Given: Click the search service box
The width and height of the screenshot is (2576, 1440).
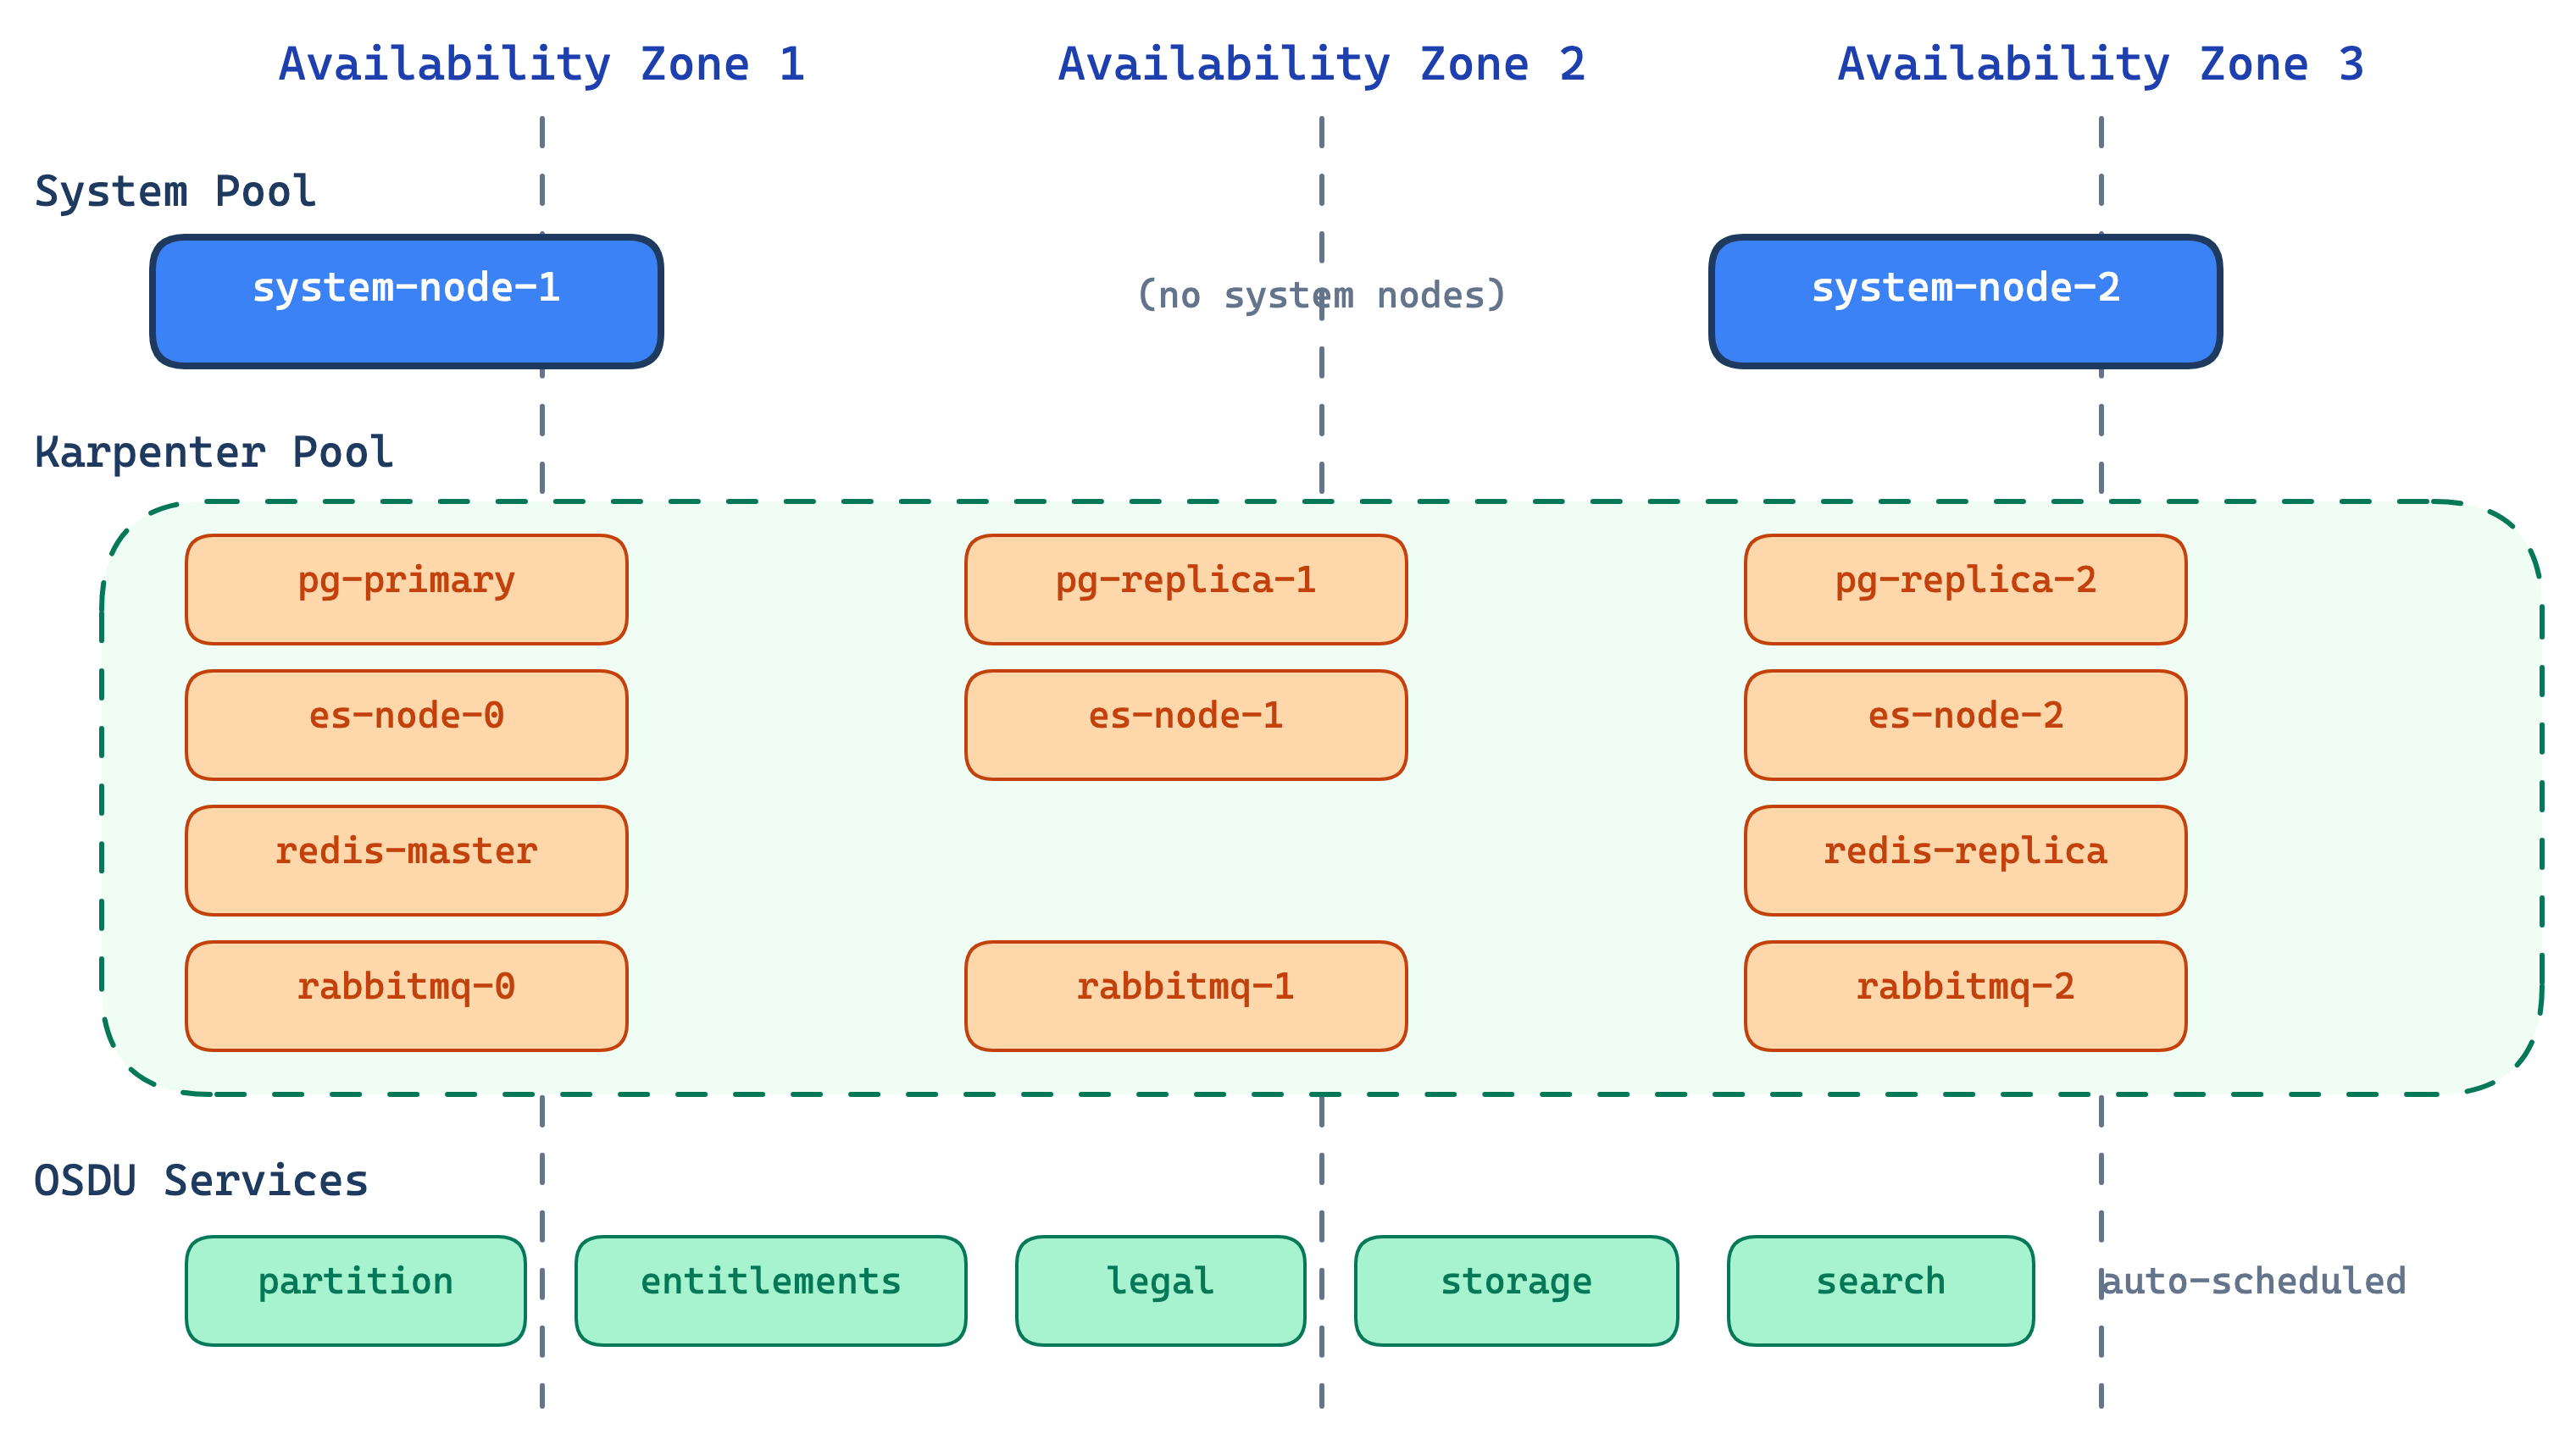Looking at the screenshot, I should pyautogui.click(x=1880, y=1288).
